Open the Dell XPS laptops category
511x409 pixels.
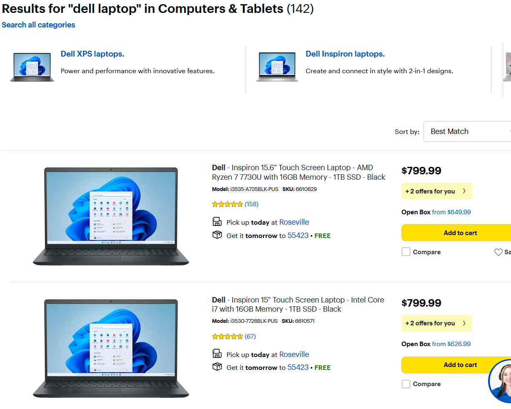coord(92,54)
